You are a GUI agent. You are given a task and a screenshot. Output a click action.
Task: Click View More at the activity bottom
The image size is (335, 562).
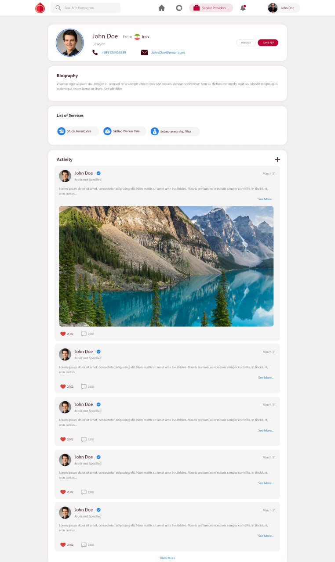pos(167,558)
